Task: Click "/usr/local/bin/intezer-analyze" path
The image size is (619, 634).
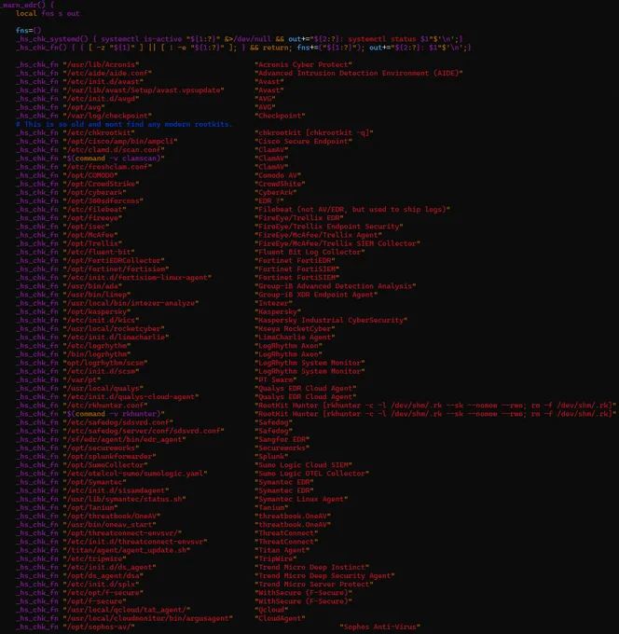Action: (x=131, y=303)
